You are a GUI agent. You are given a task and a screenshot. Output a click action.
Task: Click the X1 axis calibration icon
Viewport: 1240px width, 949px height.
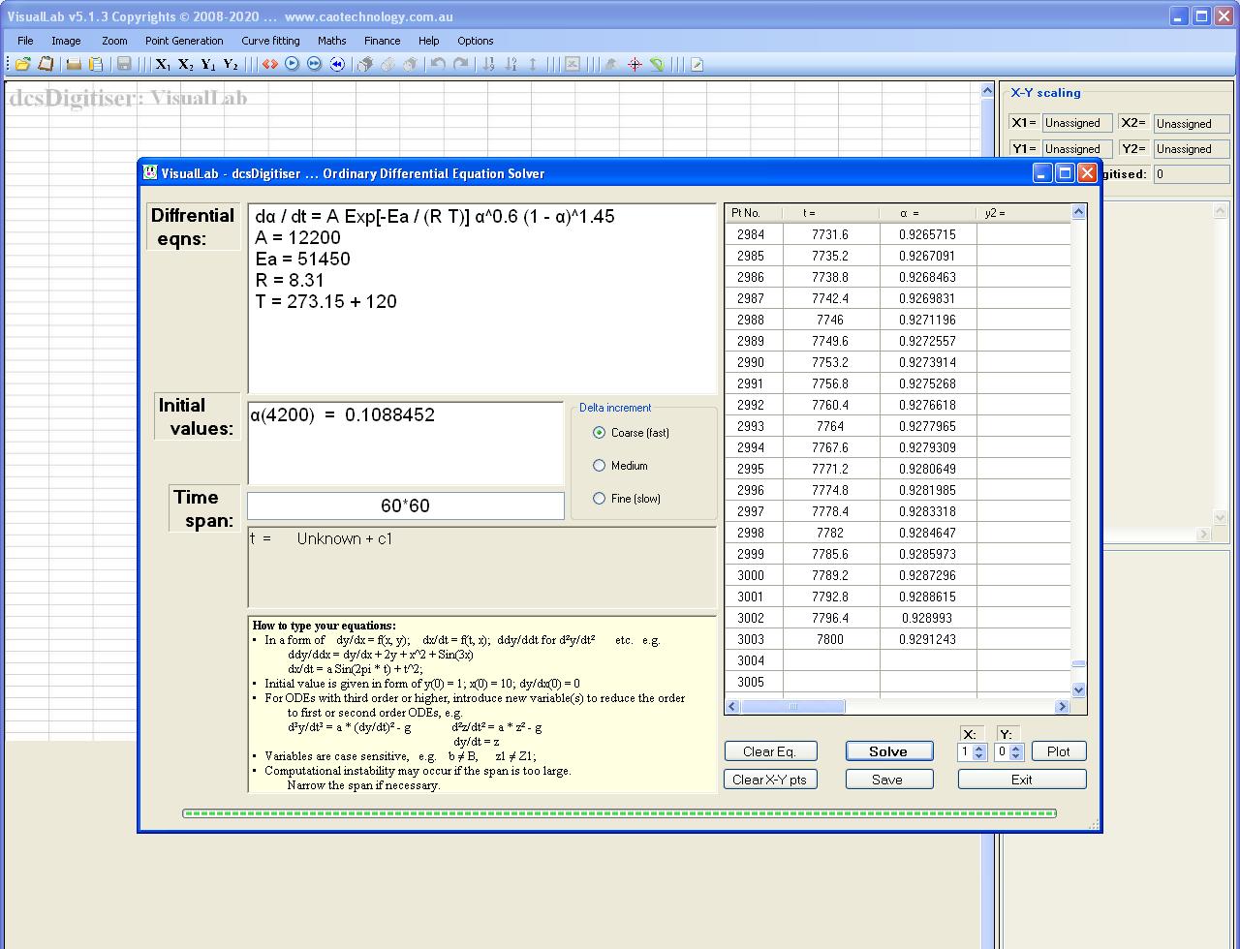(x=161, y=64)
